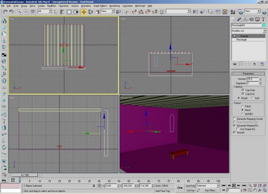Click the Set Key button

(x=190, y=190)
